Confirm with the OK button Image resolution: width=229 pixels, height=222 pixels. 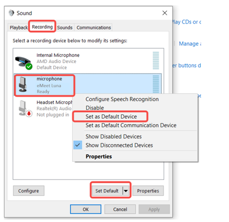pos(85,209)
